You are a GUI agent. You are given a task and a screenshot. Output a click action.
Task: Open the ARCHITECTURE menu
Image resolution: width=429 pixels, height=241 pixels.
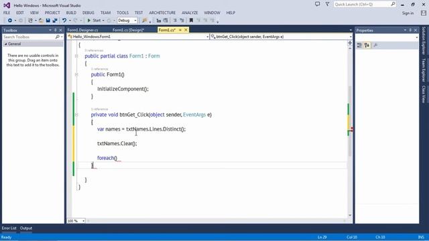[x=162, y=13]
